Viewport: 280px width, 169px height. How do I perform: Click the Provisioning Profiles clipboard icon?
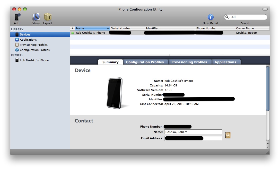click(x=17, y=45)
